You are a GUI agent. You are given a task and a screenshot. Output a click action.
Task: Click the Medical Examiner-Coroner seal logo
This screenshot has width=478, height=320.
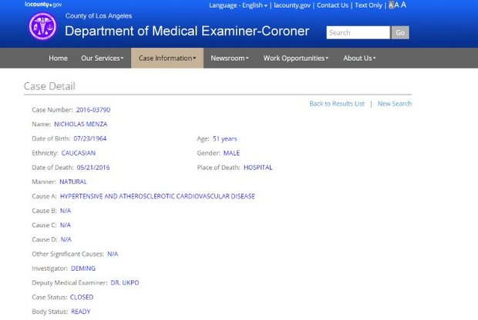tap(42, 26)
